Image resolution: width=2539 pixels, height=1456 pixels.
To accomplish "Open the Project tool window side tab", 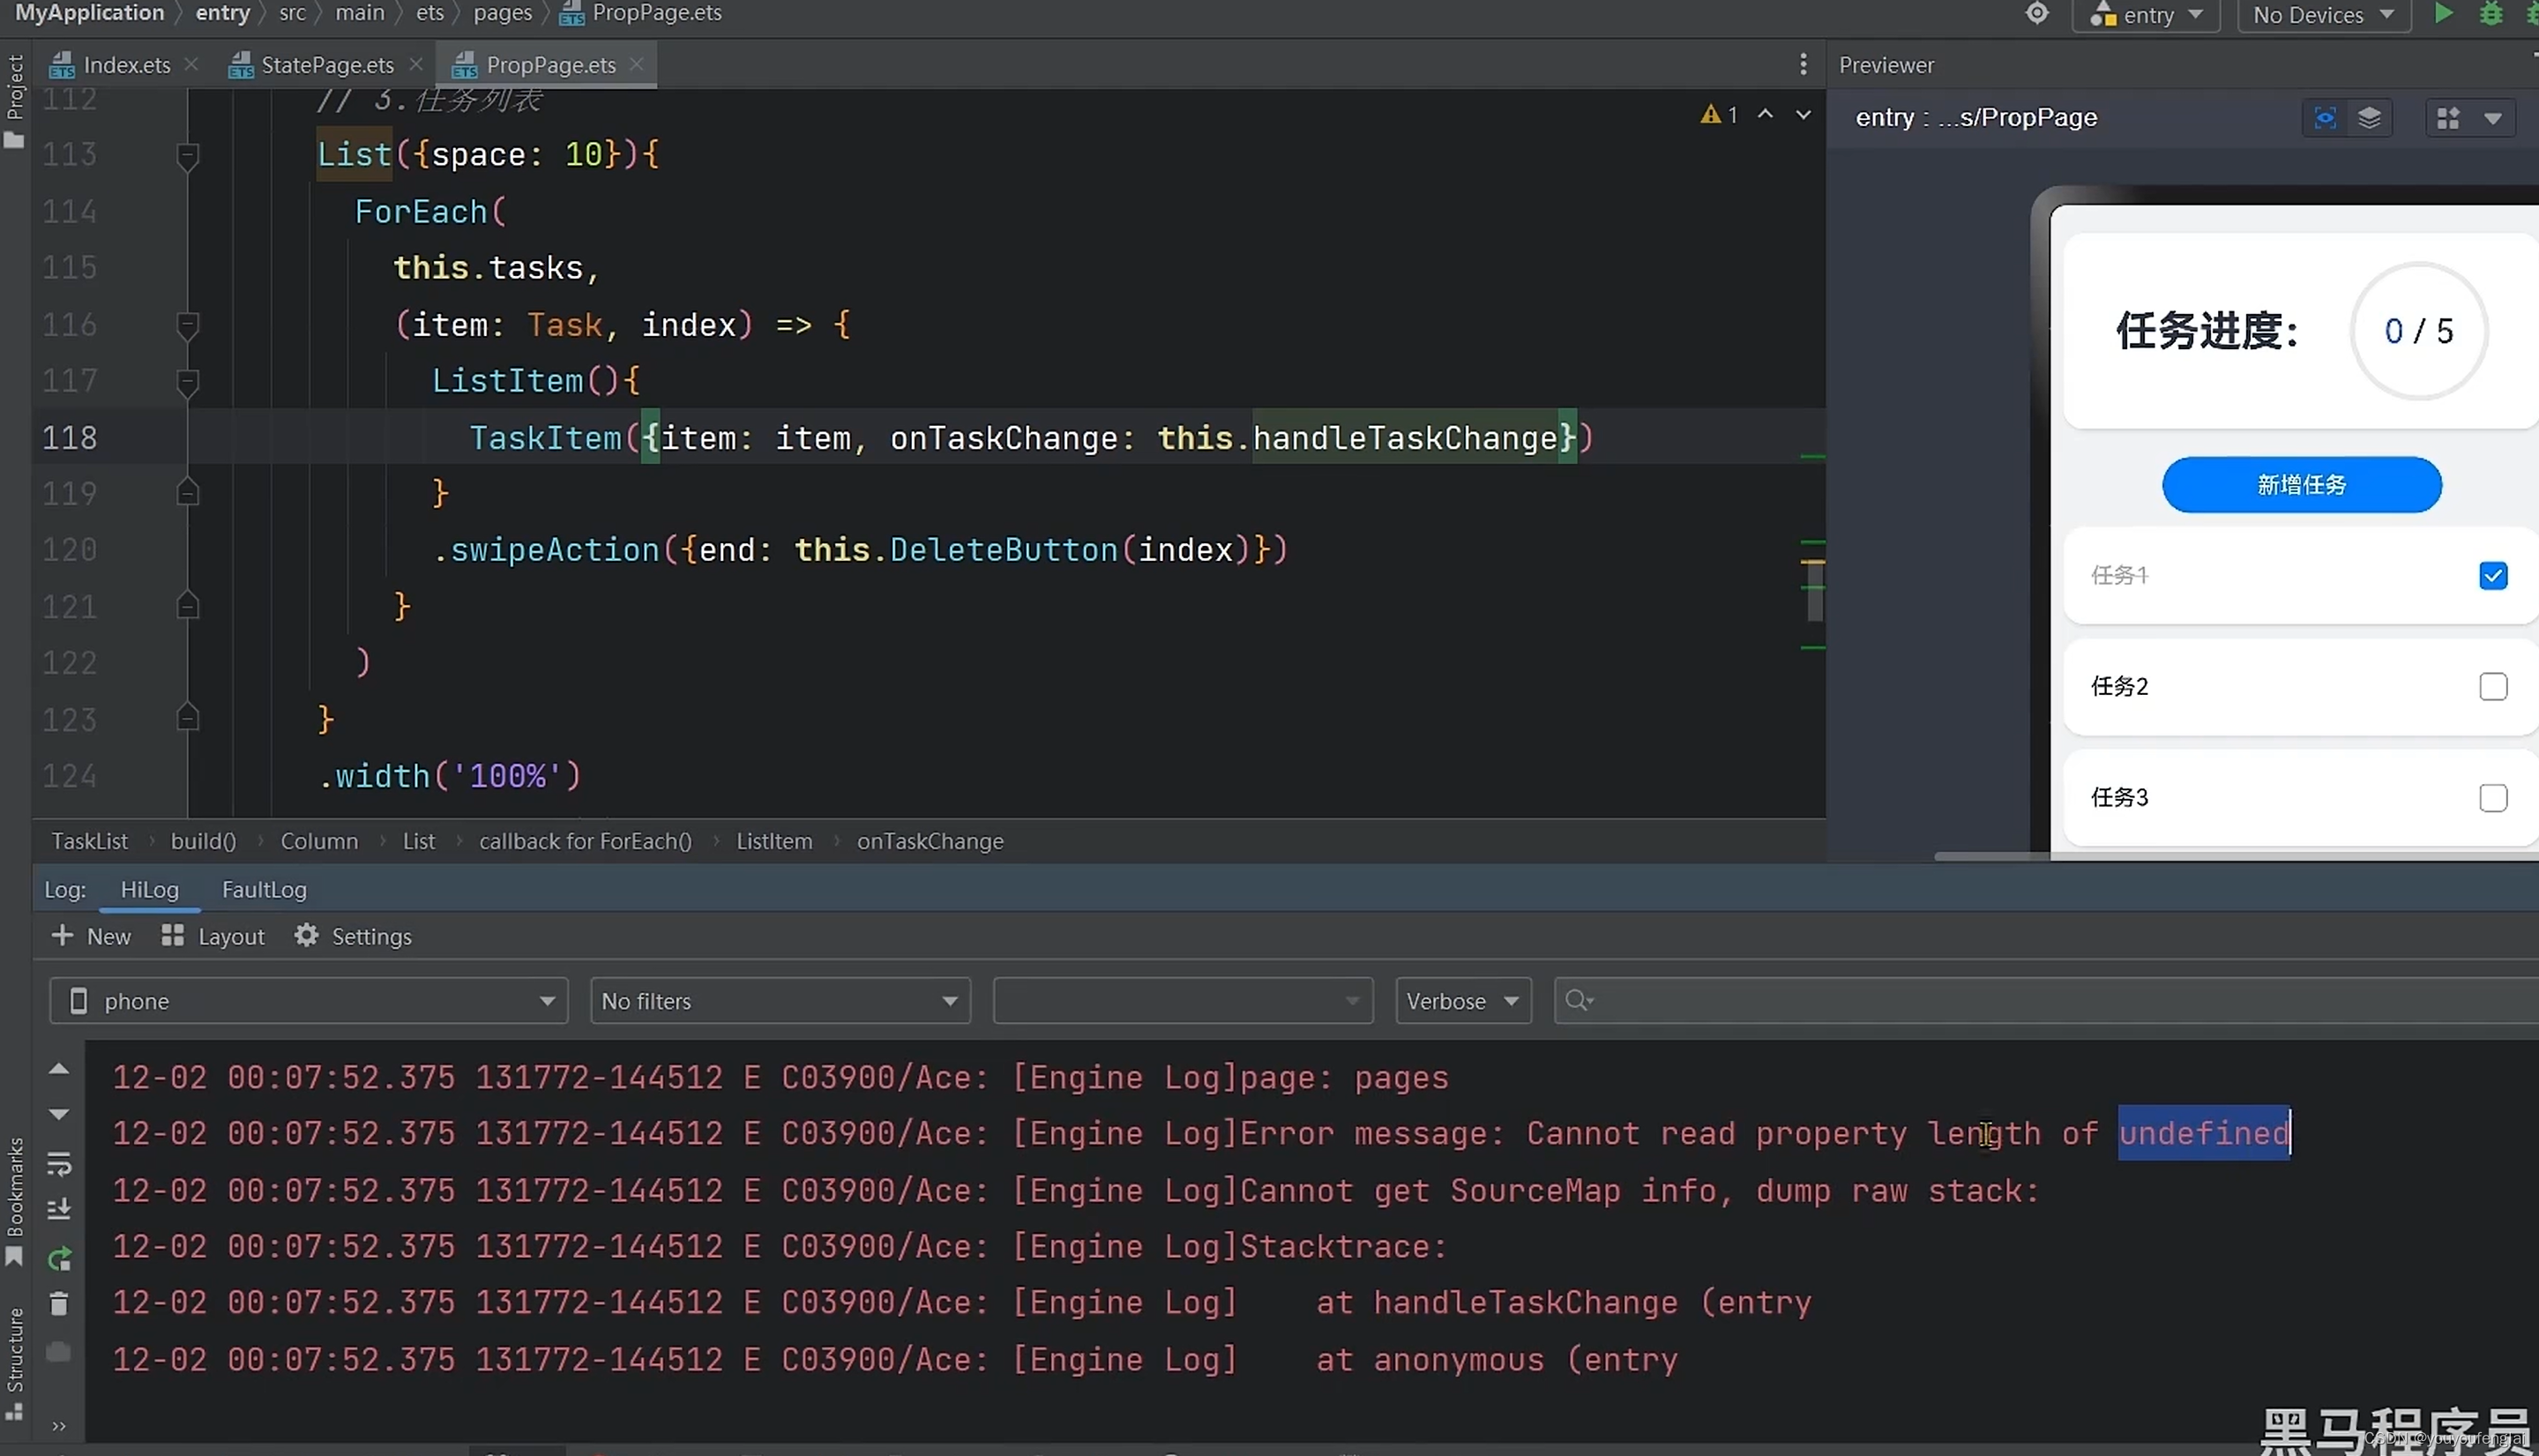I will (x=14, y=100).
